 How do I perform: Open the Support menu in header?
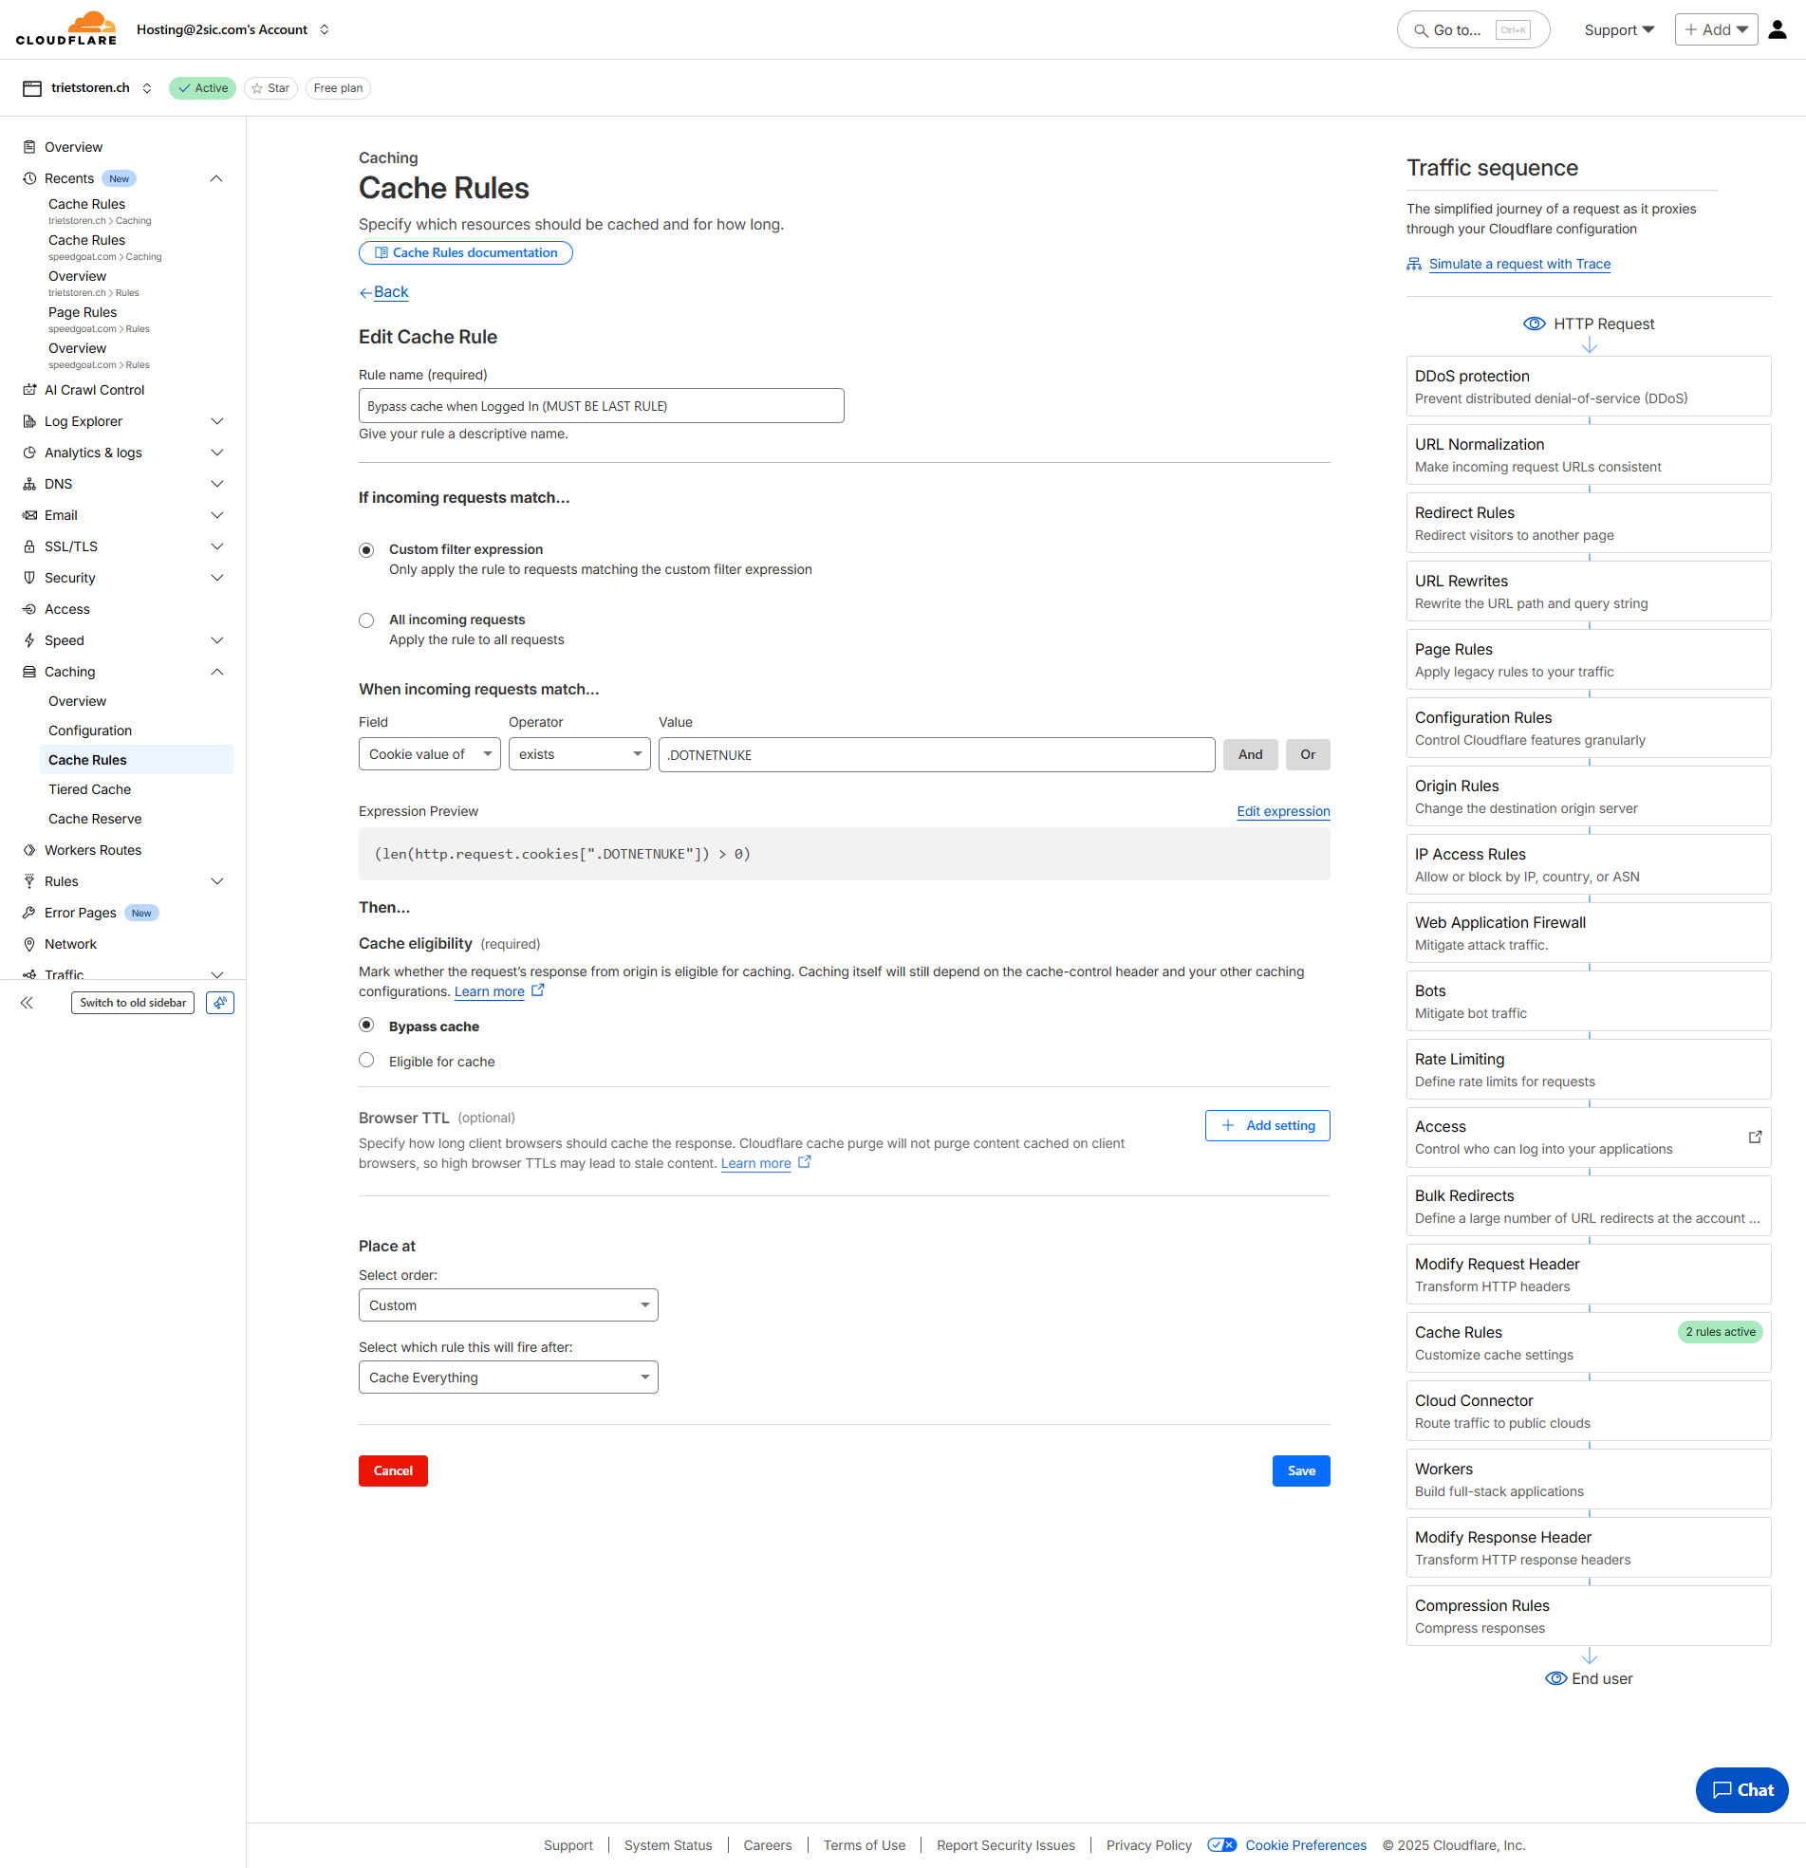click(x=1618, y=29)
